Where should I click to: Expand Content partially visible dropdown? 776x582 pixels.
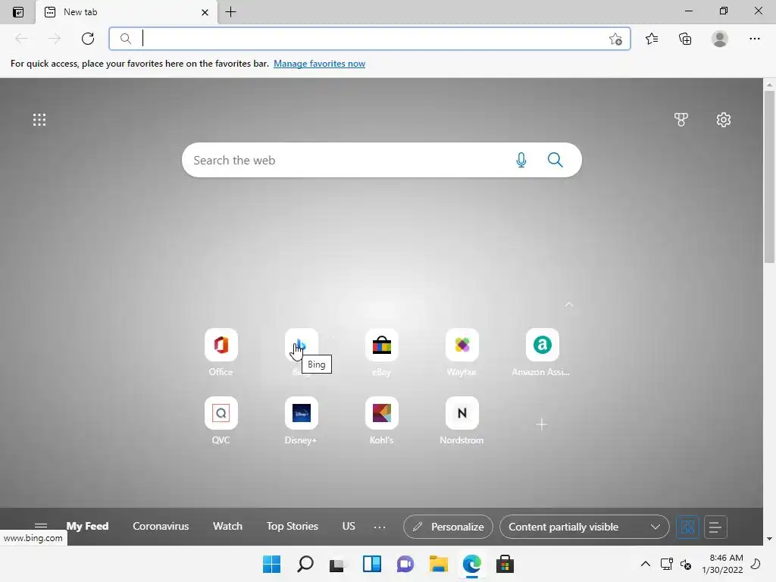tap(584, 527)
